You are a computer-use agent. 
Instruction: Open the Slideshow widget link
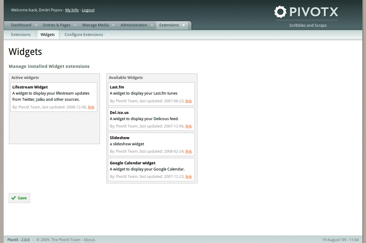189,151
